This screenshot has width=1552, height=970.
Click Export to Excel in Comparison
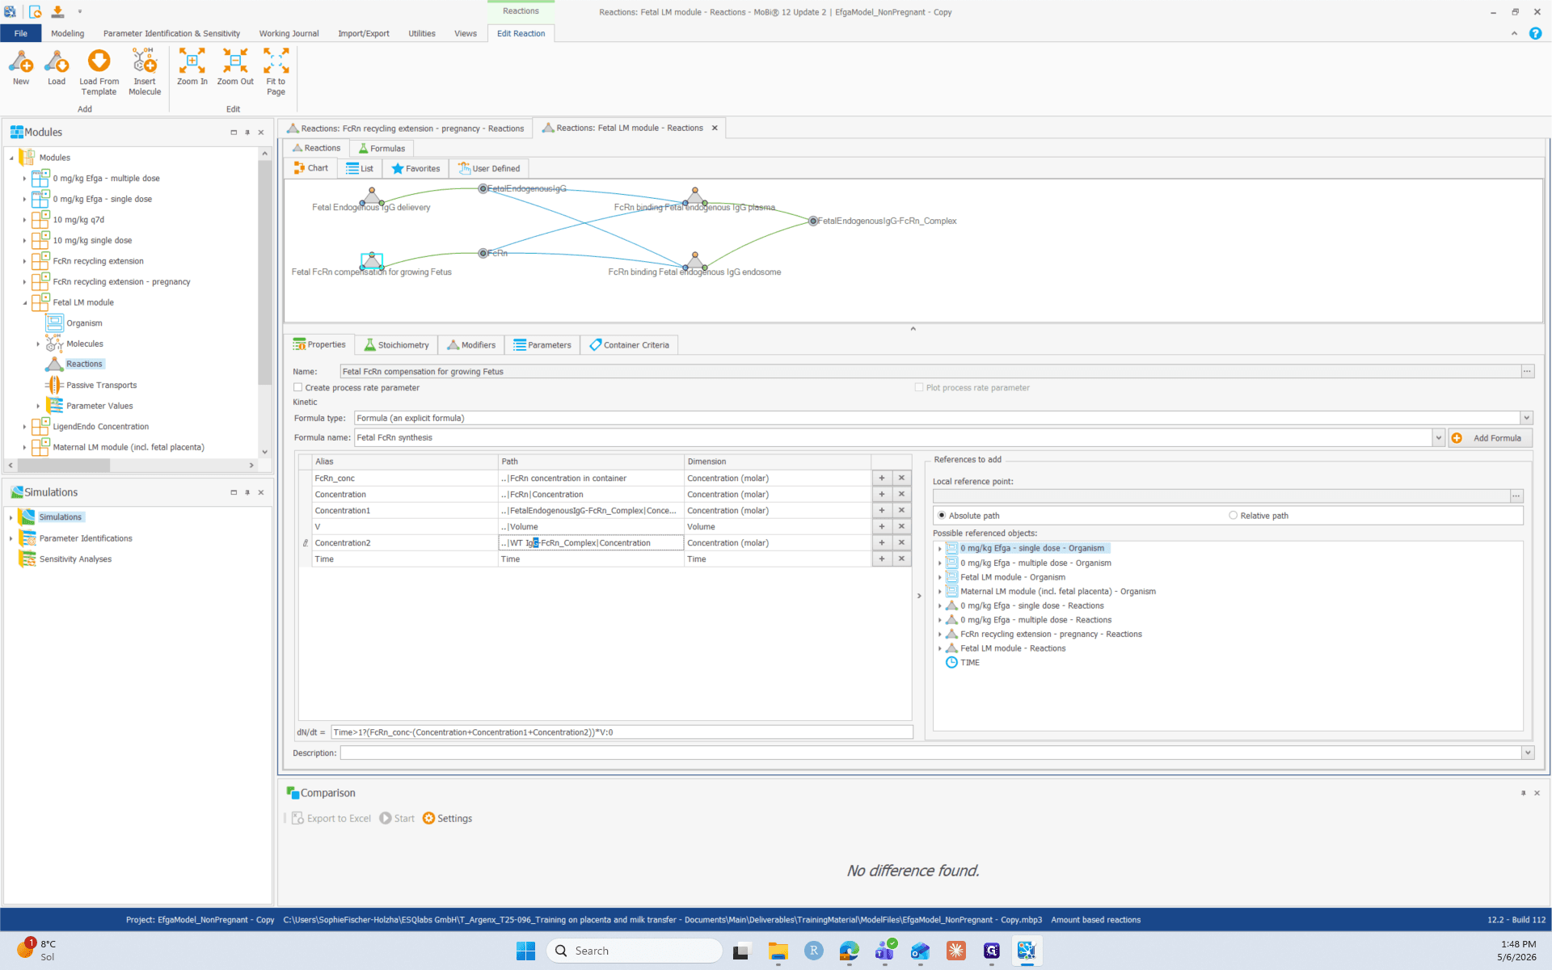pos(331,818)
